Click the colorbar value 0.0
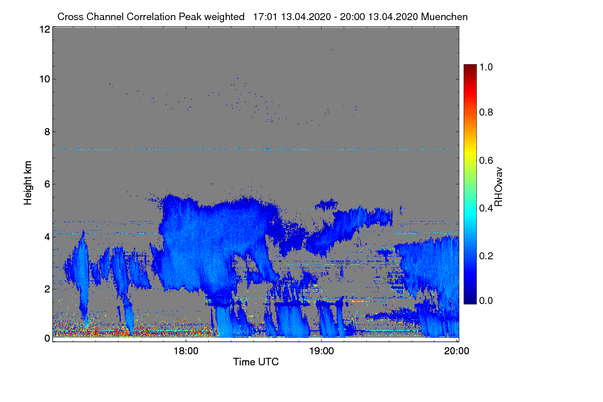The height and width of the screenshot is (402, 603). (486, 300)
